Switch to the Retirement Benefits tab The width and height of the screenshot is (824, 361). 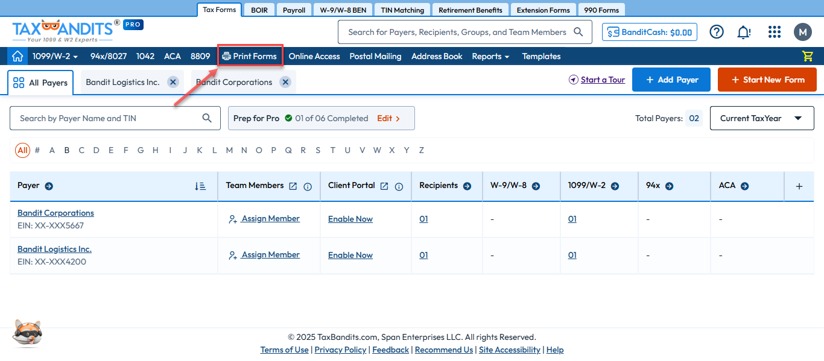point(471,10)
